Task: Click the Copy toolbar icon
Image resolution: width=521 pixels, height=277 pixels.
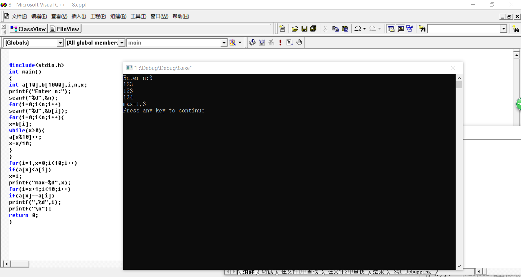Action: [x=335, y=29]
